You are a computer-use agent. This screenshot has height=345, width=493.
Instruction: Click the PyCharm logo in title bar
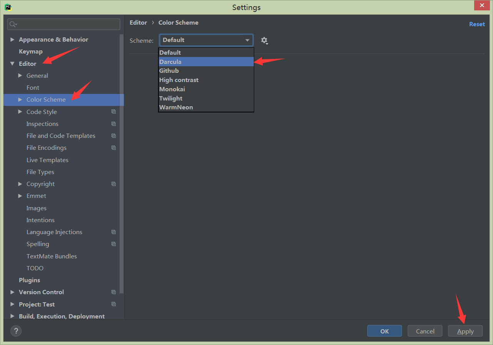pyautogui.click(x=8, y=7)
